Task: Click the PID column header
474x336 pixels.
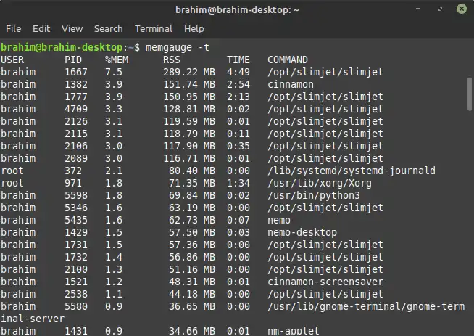Action: tap(73, 60)
